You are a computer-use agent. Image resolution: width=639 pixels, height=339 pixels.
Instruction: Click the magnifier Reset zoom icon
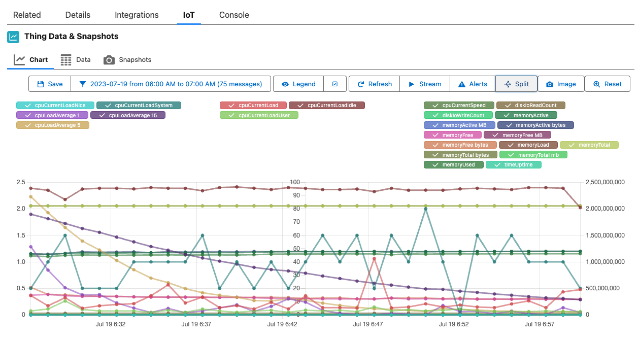pos(597,84)
